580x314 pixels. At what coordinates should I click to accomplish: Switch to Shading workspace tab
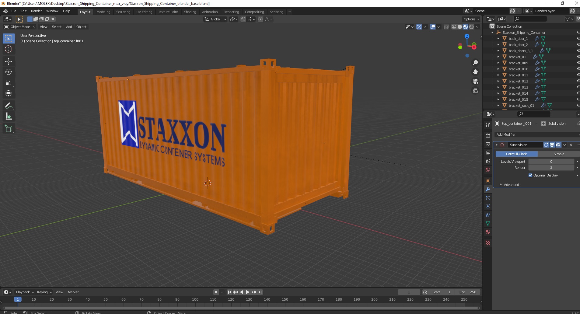tap(190, 12)
